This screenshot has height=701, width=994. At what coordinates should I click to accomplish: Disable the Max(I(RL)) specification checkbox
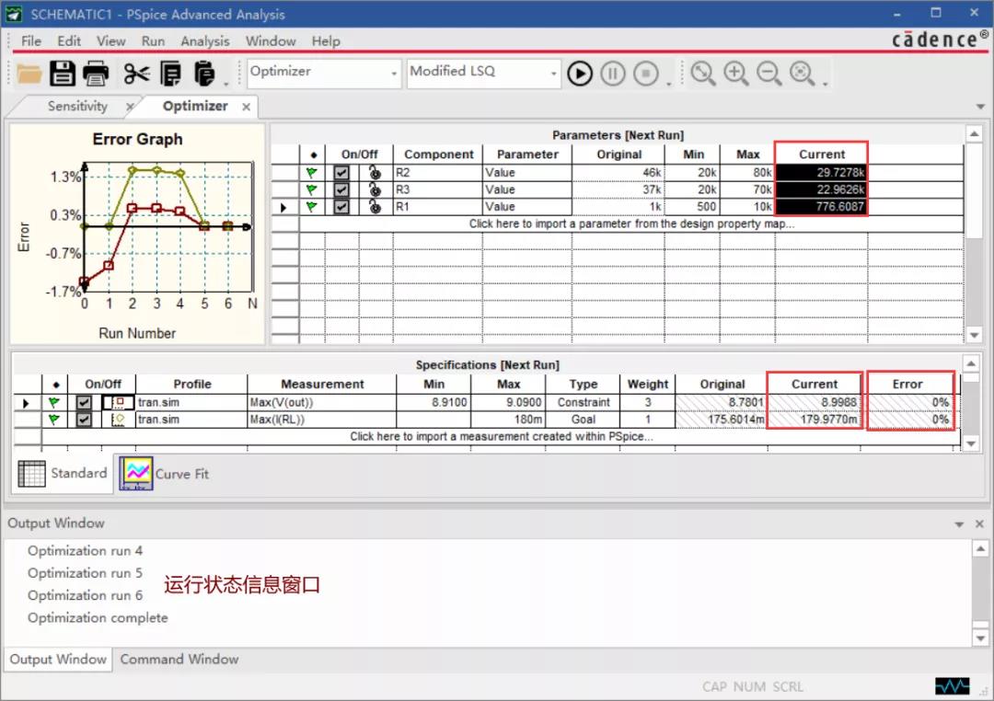coord(83,419)
